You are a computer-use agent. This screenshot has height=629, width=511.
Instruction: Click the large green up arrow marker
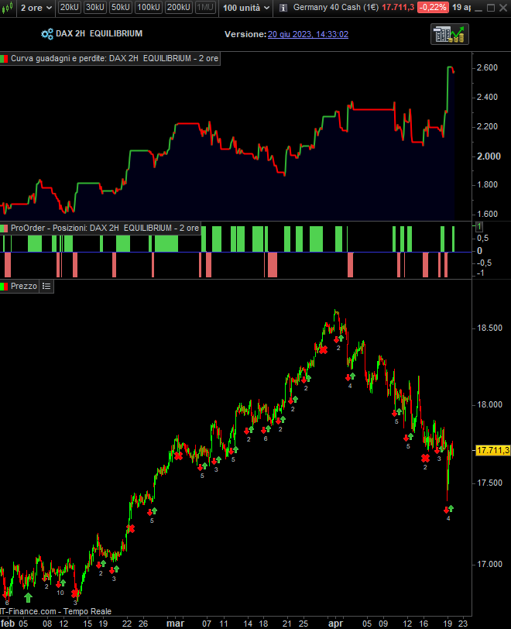point(28,598)
